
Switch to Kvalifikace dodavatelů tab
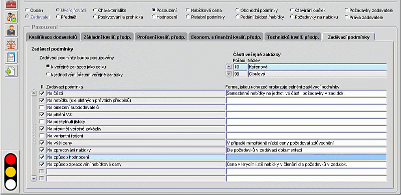[x=53, y=37]
